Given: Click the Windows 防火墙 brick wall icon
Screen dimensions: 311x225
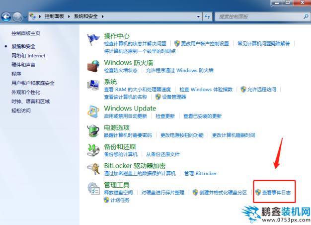Looking at the screenshot, I should [93, 66].
